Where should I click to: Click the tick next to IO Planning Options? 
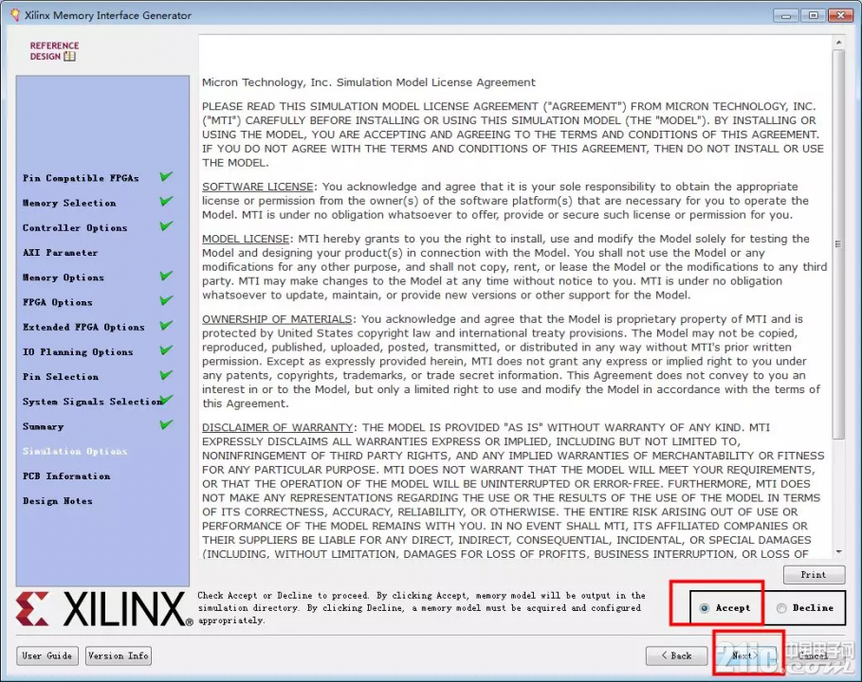[x=166, y=350]
